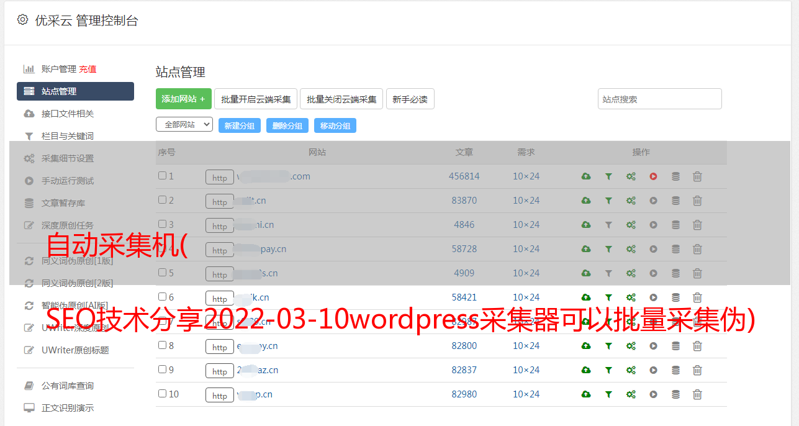Run manual test play icon in row 3

[x=653, y=225]
